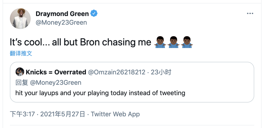Click the blue verified badge
Screen dimensions: 265x128
(94, 13)
